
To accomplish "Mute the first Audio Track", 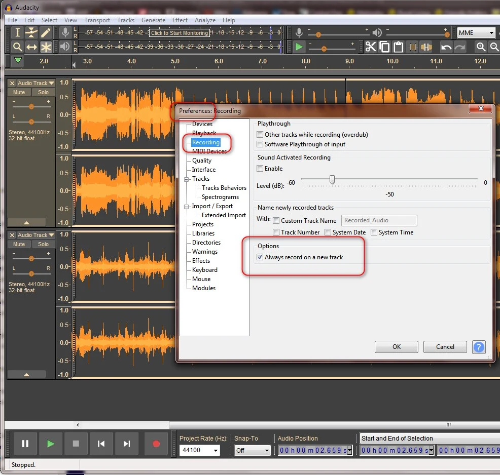I will tap(19, 92).
